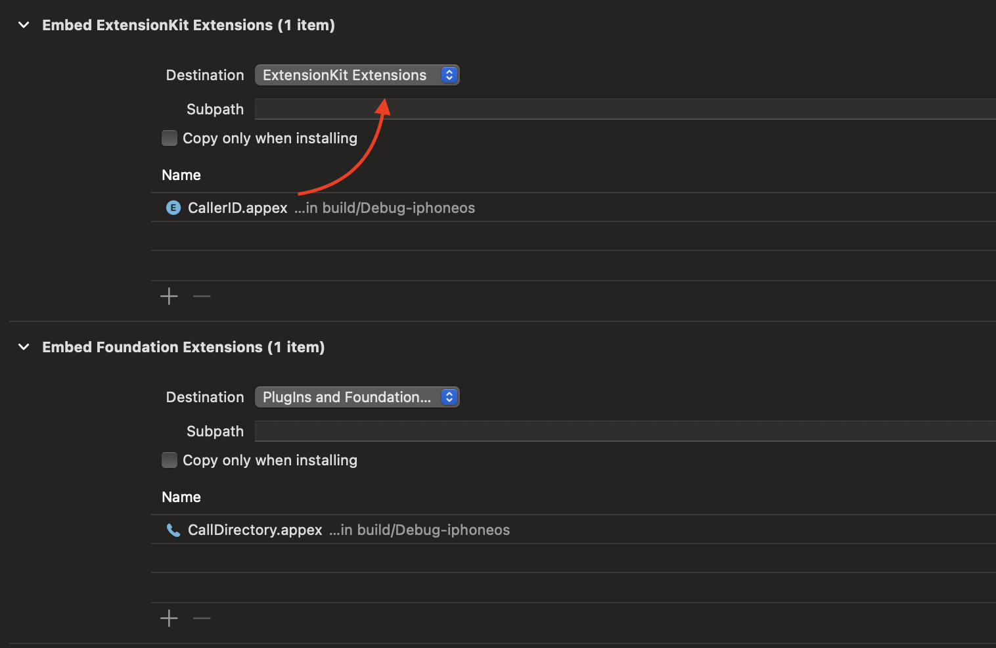The width and height of the screenshot is (996, 648).
Task: Add item to Embed Foundation Extensions phase
Action: (169, 618)
